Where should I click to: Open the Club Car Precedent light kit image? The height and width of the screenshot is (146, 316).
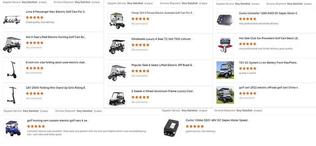(x=225, y=46)
